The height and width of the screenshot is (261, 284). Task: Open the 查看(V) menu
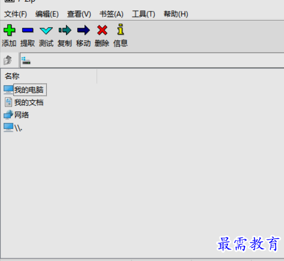point(79,14)
